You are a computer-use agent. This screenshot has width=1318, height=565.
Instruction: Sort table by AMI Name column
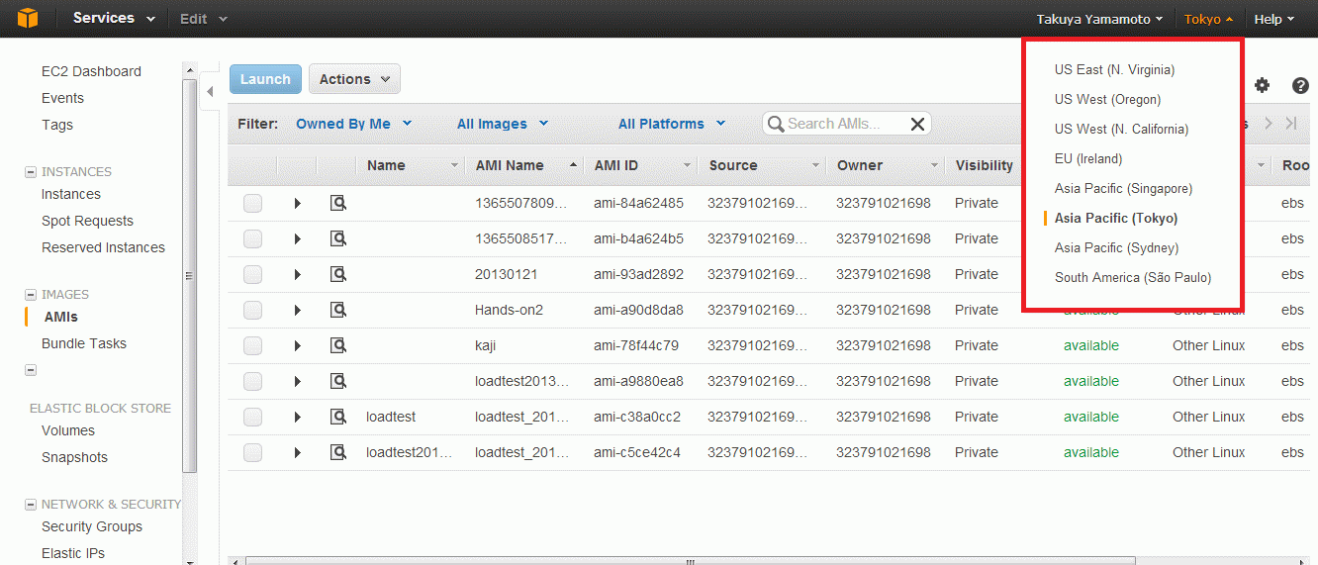(x=524, y=165)
